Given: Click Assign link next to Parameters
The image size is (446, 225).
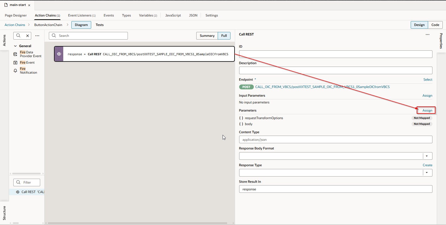Looking at the screenshot, I should point(427,110).
